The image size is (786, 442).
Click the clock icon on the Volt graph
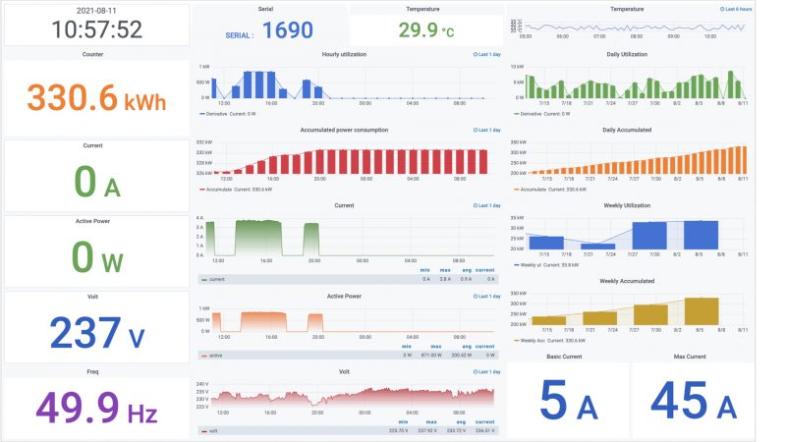pyautogui.click(x=475, y=372)
